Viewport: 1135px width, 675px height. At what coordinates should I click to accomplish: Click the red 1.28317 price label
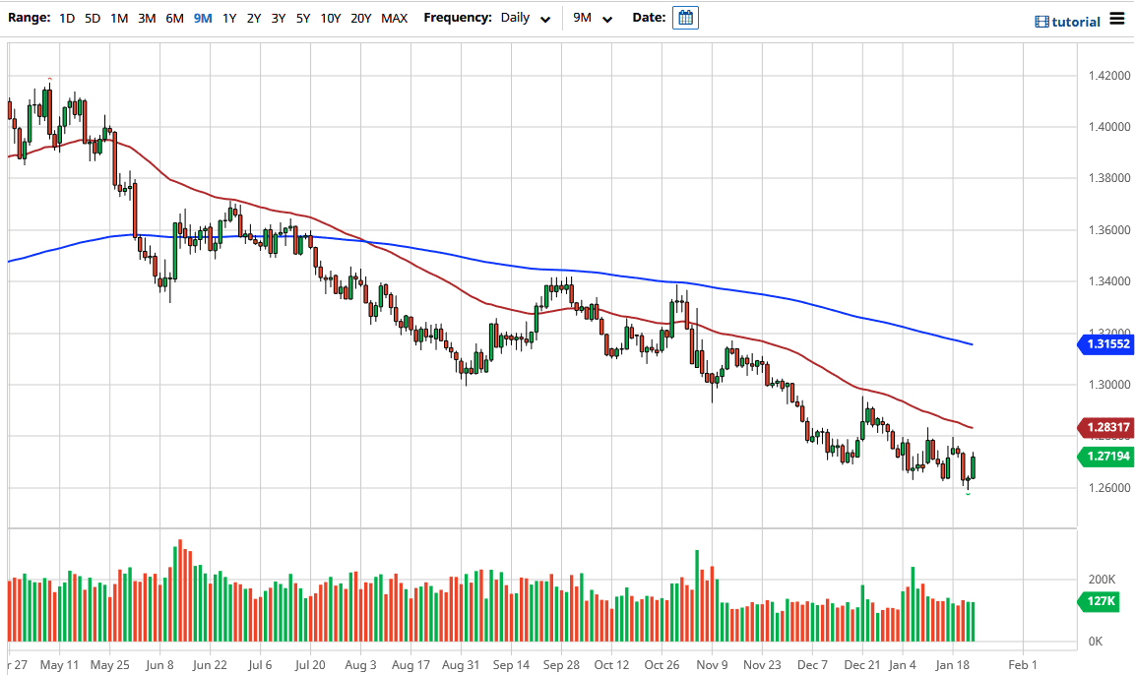(1106, 427)
